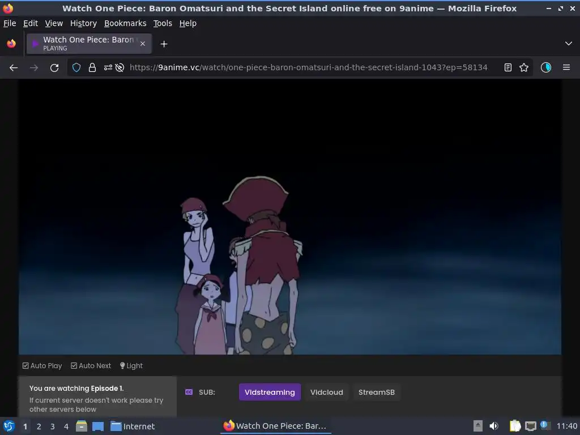Reload the current page
This screenshot has height=435, width=580.
tap(54, 68)
